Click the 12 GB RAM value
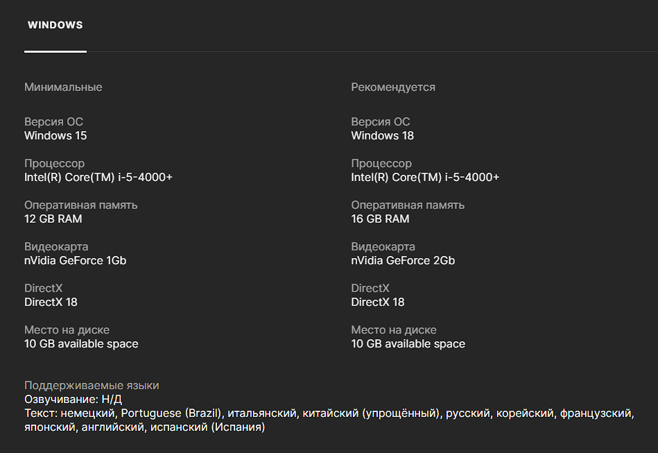658x453 pixels. click(x=53, y=219)
